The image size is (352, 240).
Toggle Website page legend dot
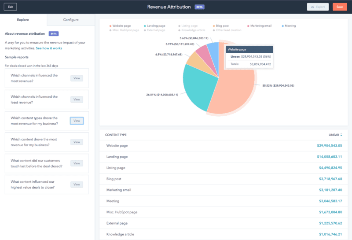coord(110,26)
